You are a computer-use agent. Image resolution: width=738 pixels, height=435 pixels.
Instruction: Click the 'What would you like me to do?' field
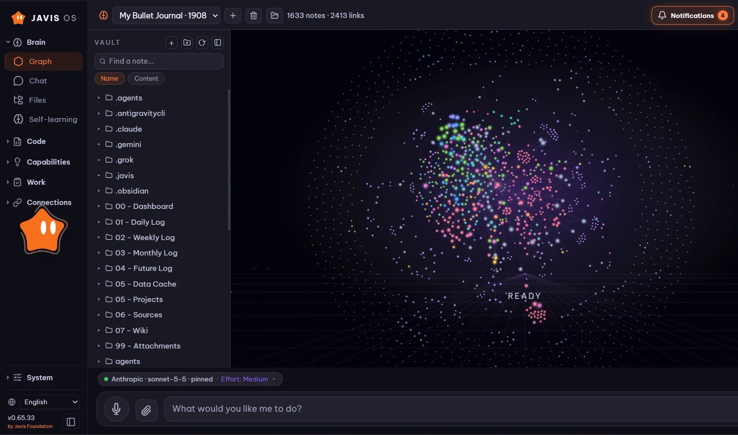point(451,409)
